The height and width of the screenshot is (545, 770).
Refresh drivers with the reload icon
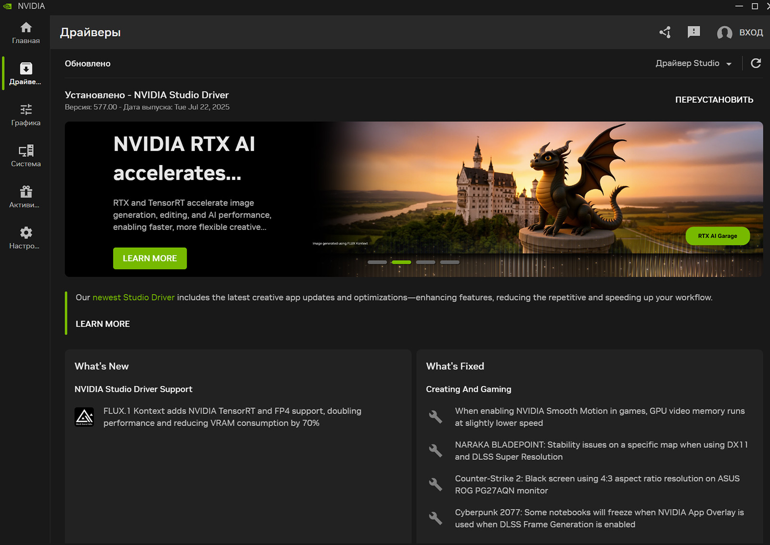[x=756, y=63]
